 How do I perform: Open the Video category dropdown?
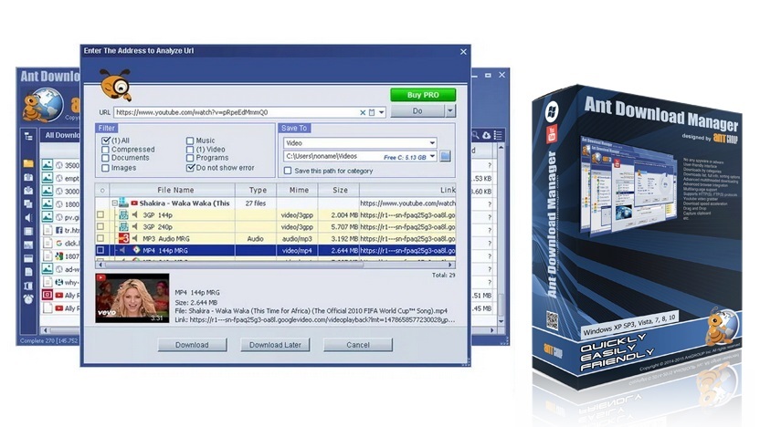tap(432, 143)
